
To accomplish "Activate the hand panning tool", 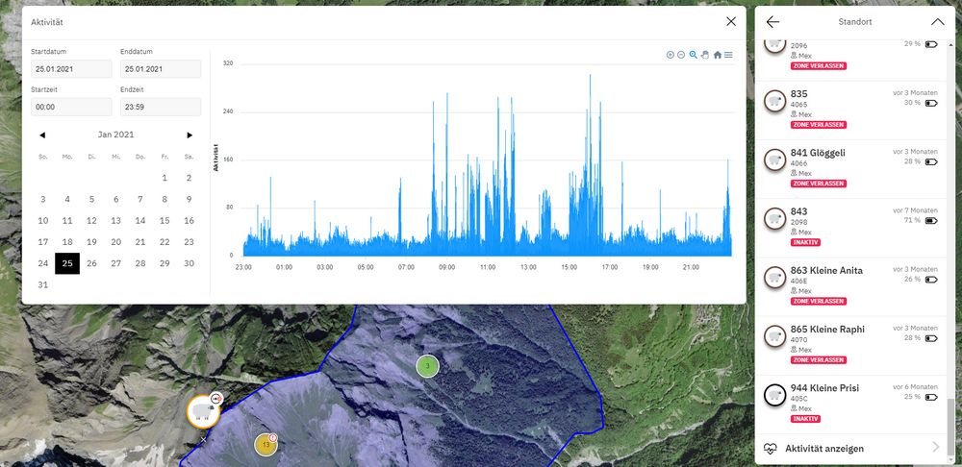I will (704, 55).
